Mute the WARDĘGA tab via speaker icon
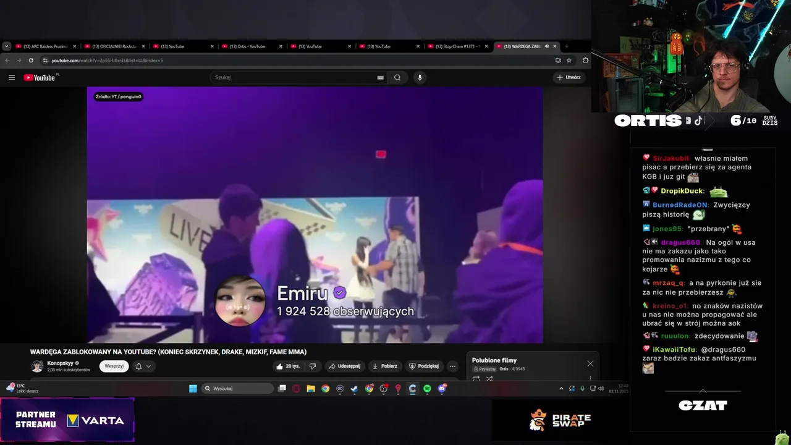This screenshot has height=445, width=791. [x=547, y=46]
